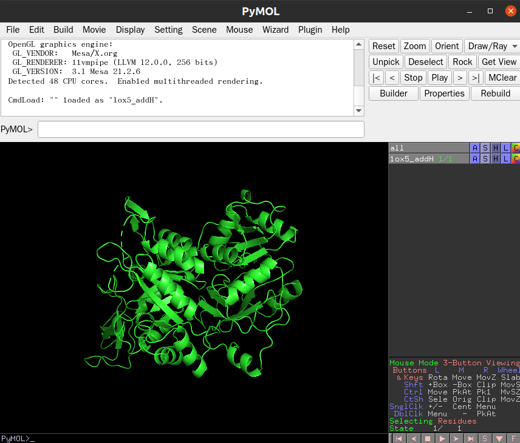Image resolution: width=520 pixels, height=443 pixels.
Task: Click the Play button
Action: click(x=440, y=78)
